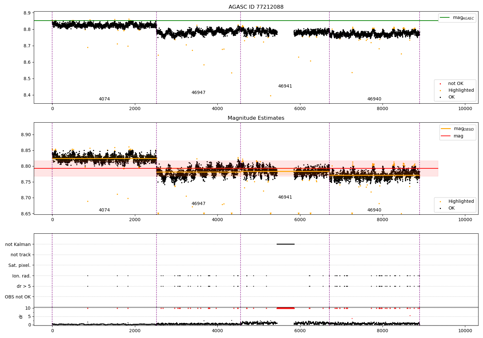
Task: Click the orange line sample beside mag OBSID
Action: (446, 128)
